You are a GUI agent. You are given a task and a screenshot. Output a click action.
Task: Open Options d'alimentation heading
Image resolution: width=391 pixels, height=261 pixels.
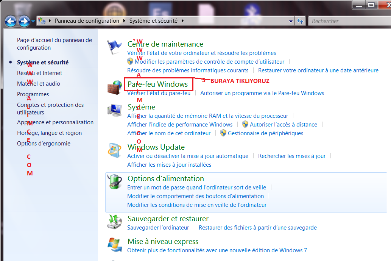pyautogui.click(x=165, y=179)
